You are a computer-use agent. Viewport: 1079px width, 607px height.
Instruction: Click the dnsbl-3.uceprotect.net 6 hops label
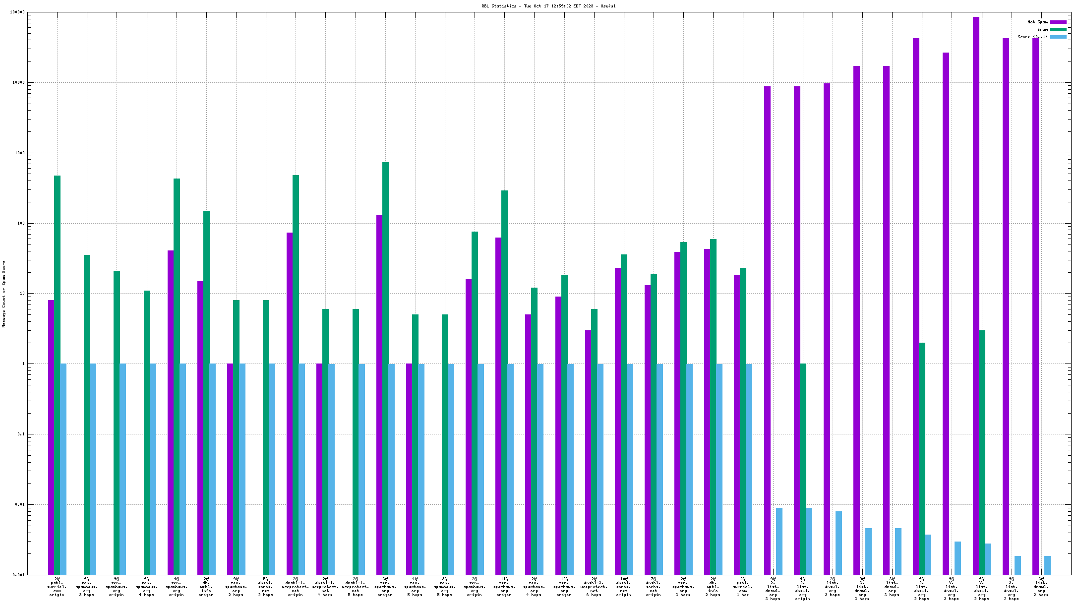click(594, 587)
